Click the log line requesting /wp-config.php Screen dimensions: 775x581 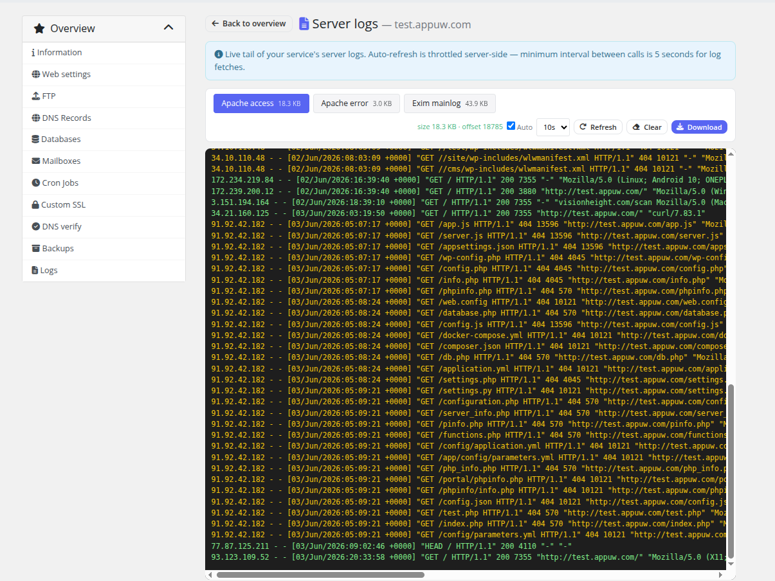click(x=468, y=258)
